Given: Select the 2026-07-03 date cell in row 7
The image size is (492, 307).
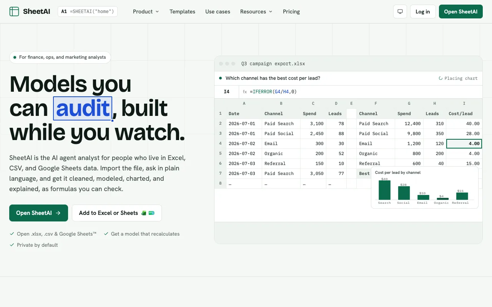Looking at the screenshot, I should [x=244, y=173].
